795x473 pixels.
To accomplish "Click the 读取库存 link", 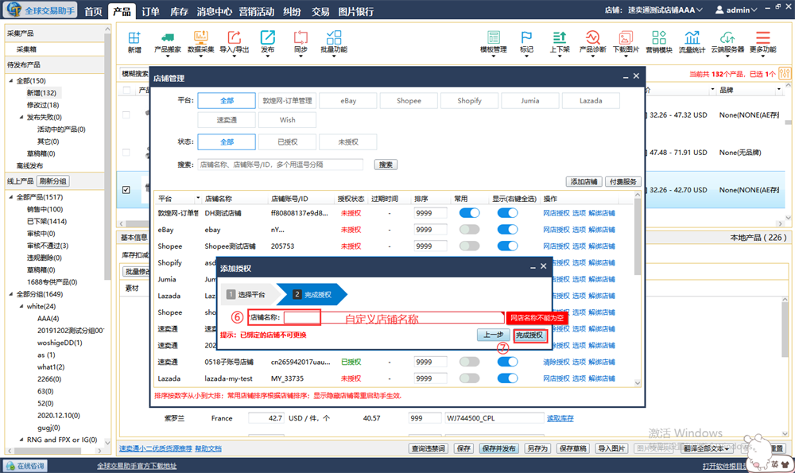I will [x=560, y=418].
